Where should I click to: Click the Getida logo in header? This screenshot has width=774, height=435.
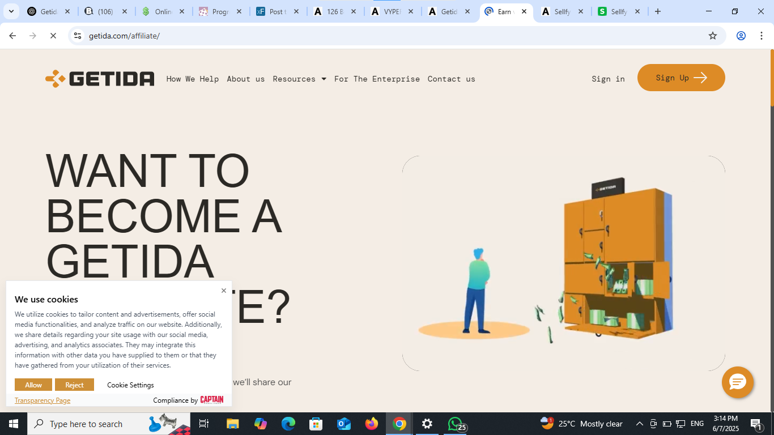(100, 79)
